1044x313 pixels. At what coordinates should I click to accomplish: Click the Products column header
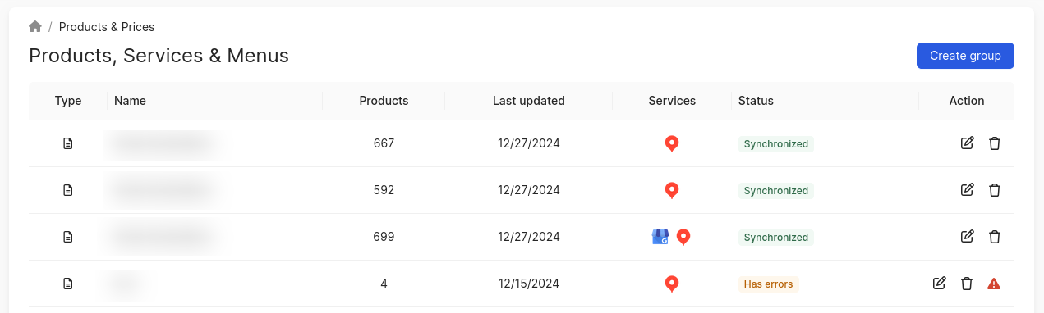pos(384,101)
